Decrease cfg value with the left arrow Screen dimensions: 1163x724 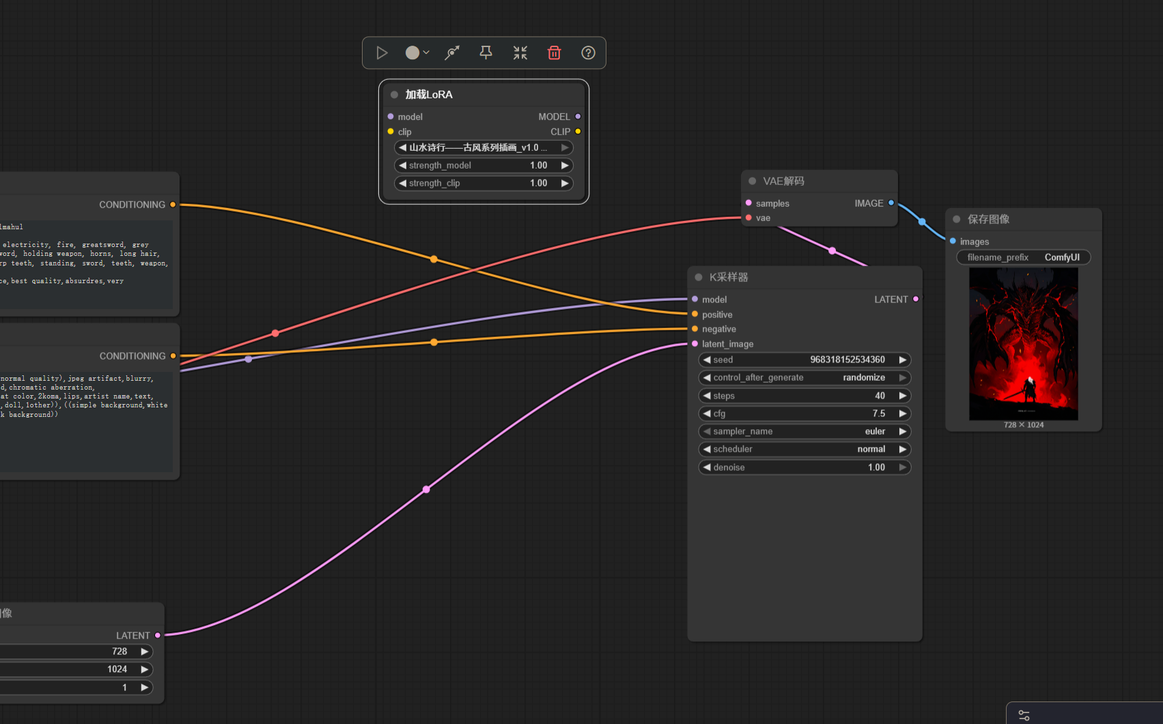pyautogui.click(x=707, y=414)
